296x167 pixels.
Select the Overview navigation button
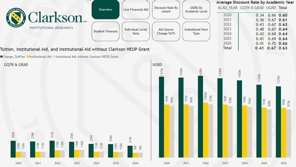(106, 10)
